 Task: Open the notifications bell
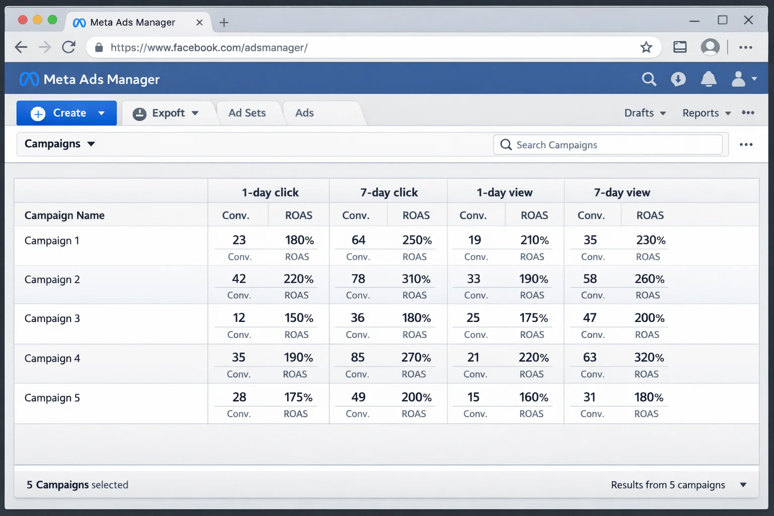pos(708,79)
